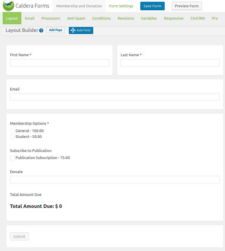Click the Membership Options label
The height and width of the screenshot is (251, 225).
pos(28,123)
